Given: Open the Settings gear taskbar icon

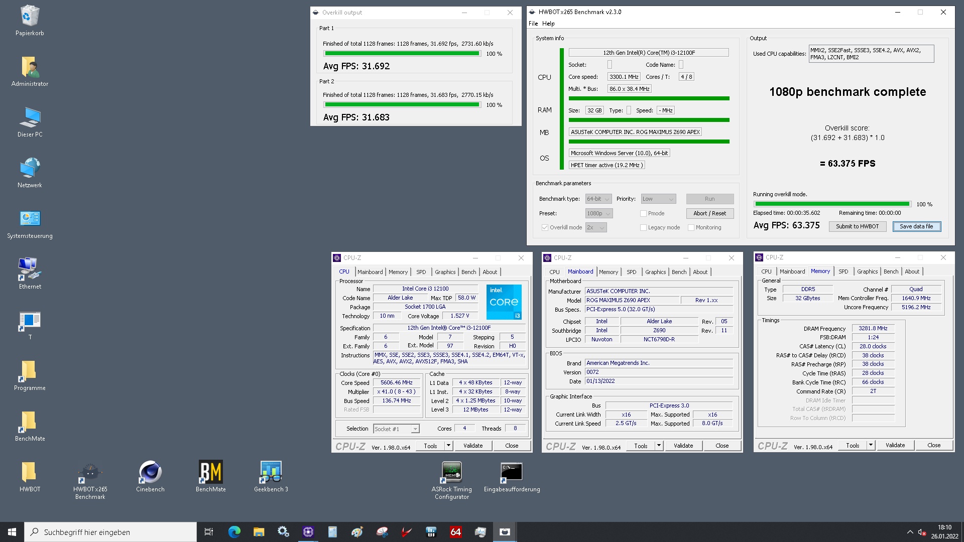Looking at the screenshot, I should 283,532.
